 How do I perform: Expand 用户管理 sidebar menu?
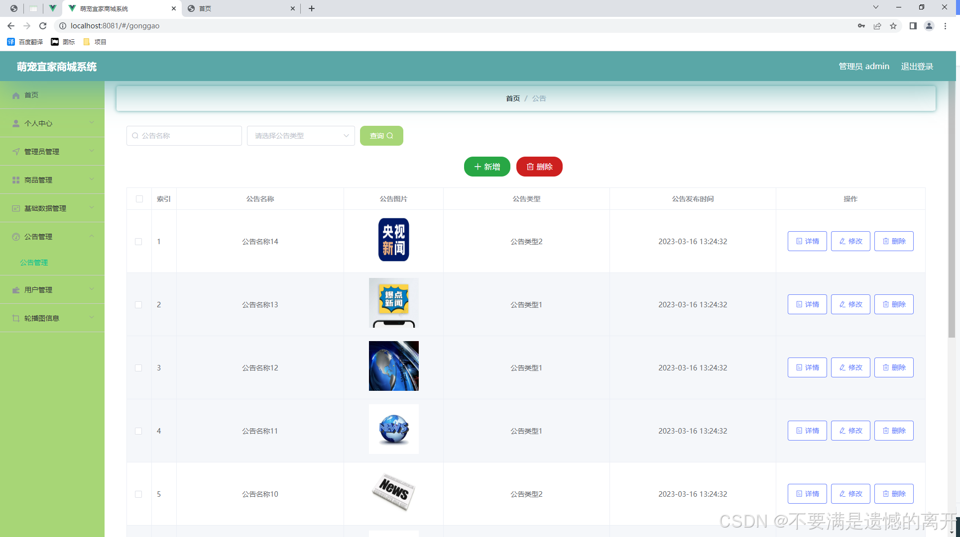52,289
